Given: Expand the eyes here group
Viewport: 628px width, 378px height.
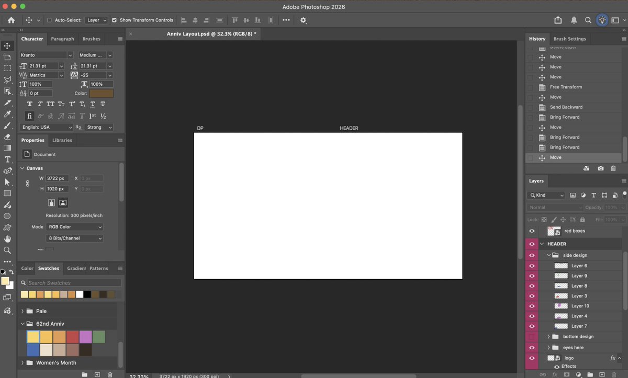Looking at the screenshot, I should point(549,348).
